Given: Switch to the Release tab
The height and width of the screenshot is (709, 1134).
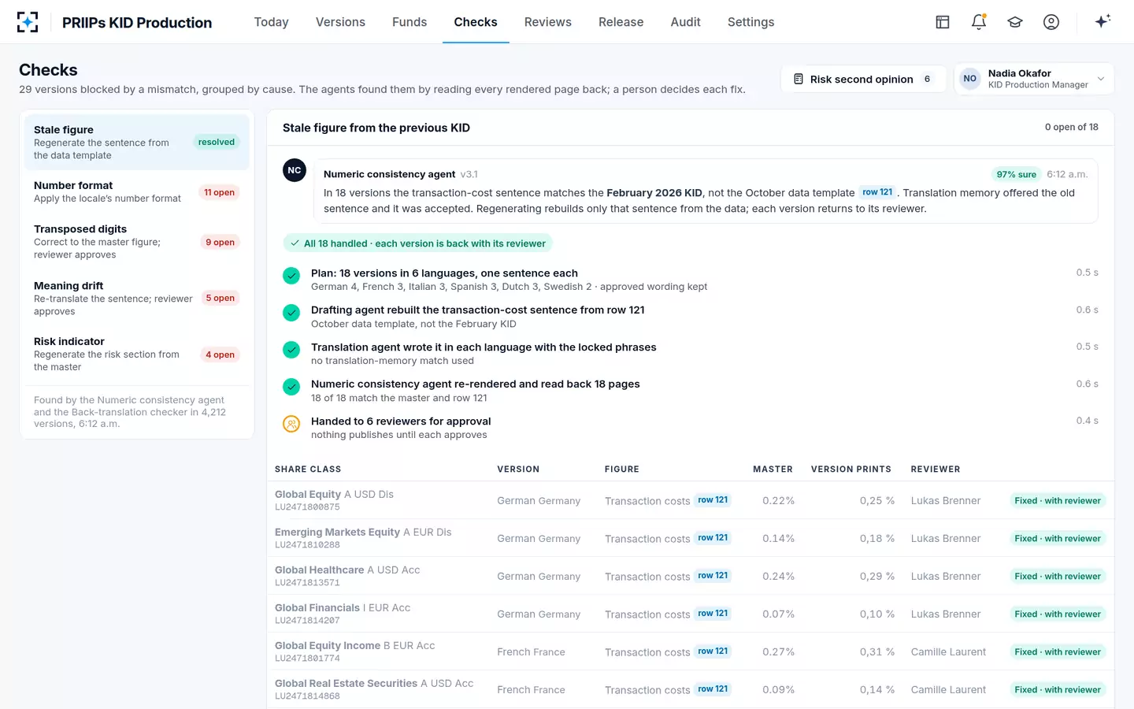Looking at the screenshot, I should (621, 22).
